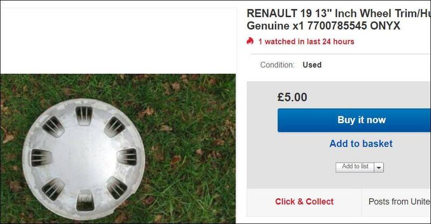Click the part number 7700785545 in the title
The width and height of the screenshot is (431, 224).
(336, 26)
